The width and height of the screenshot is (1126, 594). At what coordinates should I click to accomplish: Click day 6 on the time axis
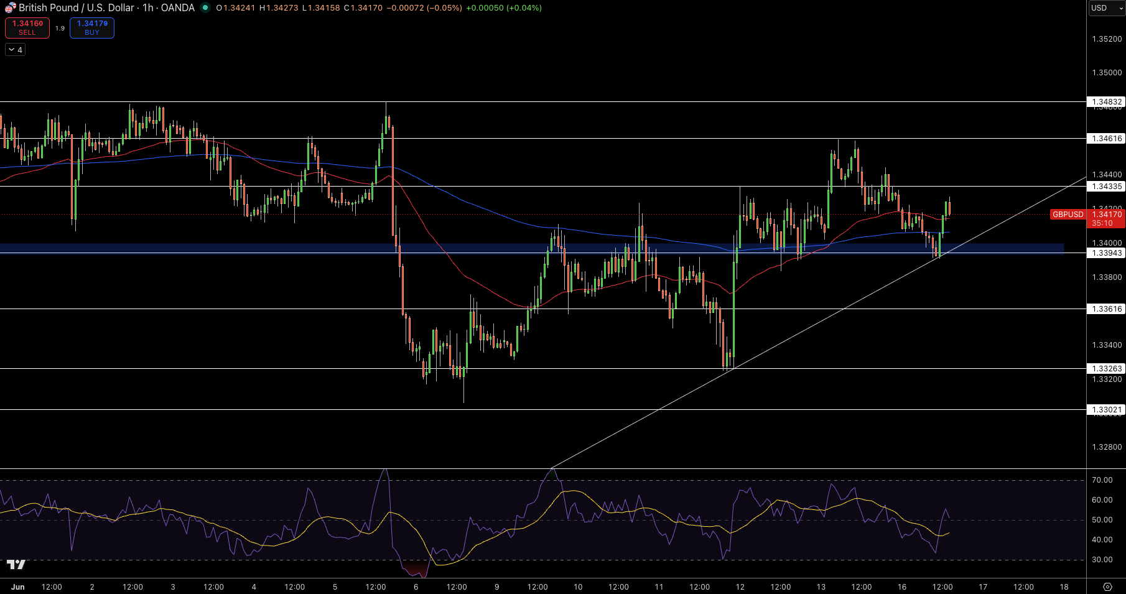tap(416, 587)
